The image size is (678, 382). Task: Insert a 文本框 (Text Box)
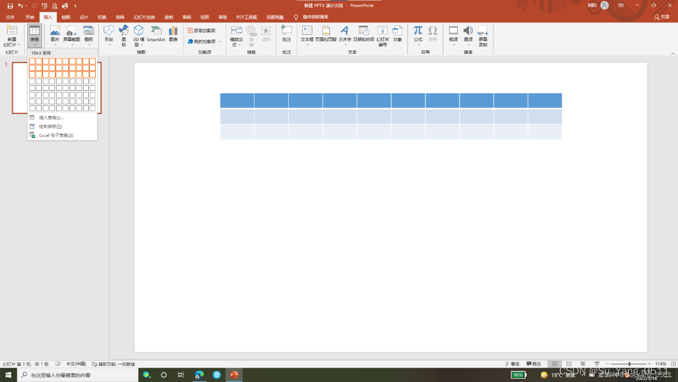[x=307, y=36]
